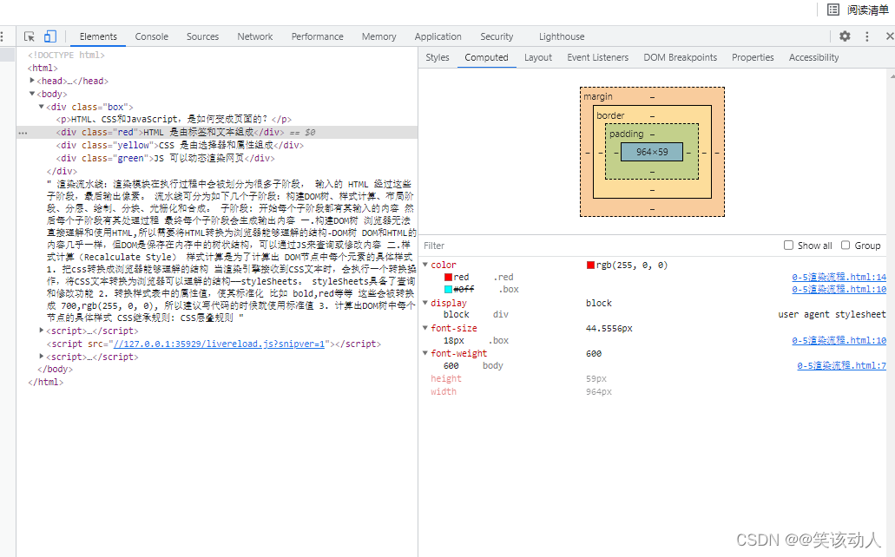Click the ellipsis beside the selected red div
Screen dimensions: 895x557
[x=23, y=133]
